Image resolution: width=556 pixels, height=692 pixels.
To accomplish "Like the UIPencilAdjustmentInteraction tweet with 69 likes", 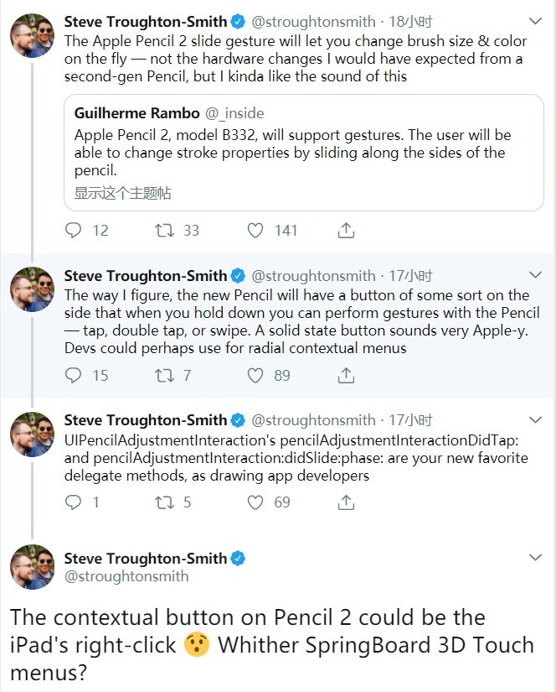I will click(x=256, y=502).
